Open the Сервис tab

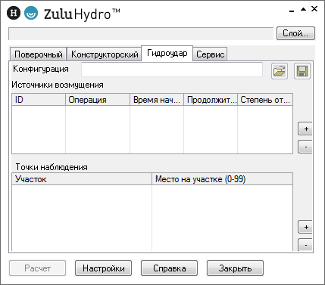(211, 54)
